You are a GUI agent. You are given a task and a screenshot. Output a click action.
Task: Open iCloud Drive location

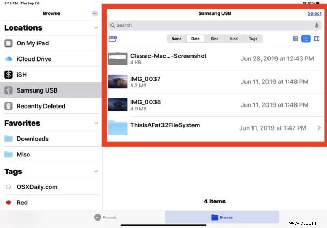tap(51, 59)
